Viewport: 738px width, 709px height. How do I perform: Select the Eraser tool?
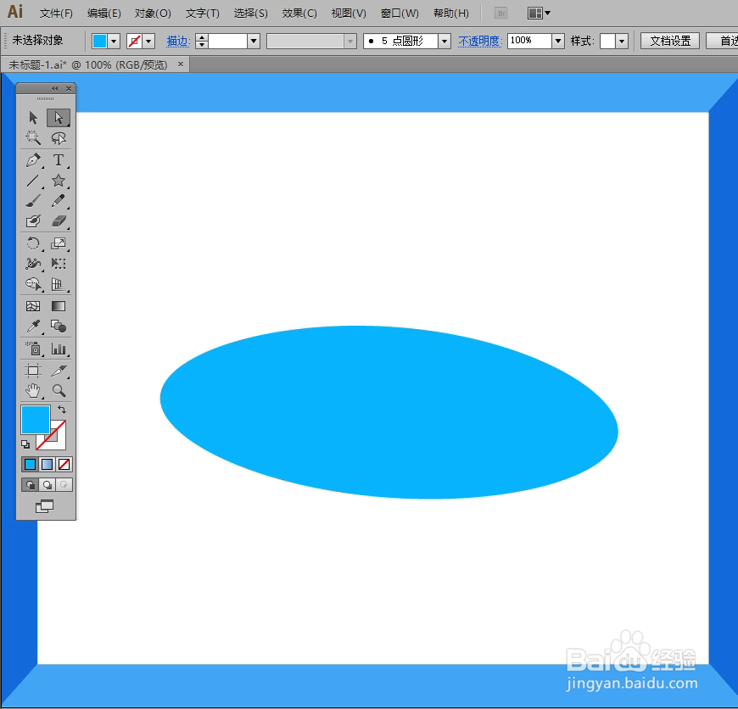tap(59, 221)
